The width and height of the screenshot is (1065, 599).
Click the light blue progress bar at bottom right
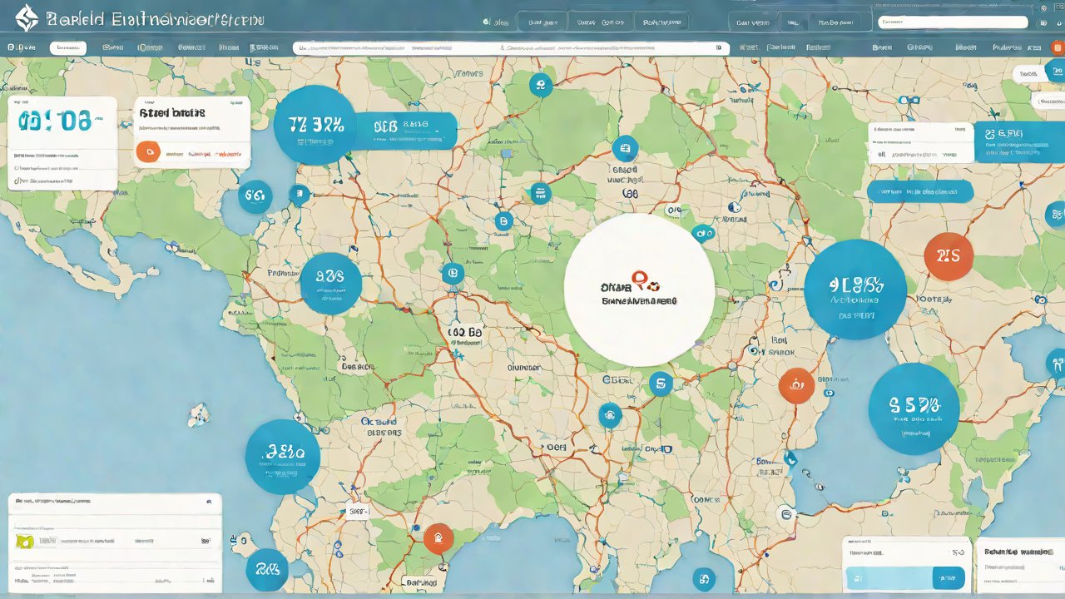pos(888,577)
